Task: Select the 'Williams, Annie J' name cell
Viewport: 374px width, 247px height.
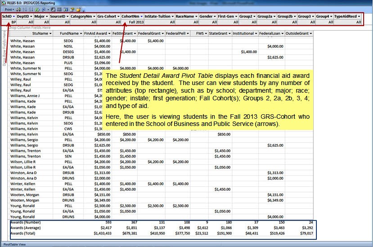Action: [25, 95]
